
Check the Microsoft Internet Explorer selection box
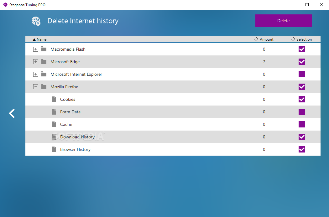click(x=301, y=74)
